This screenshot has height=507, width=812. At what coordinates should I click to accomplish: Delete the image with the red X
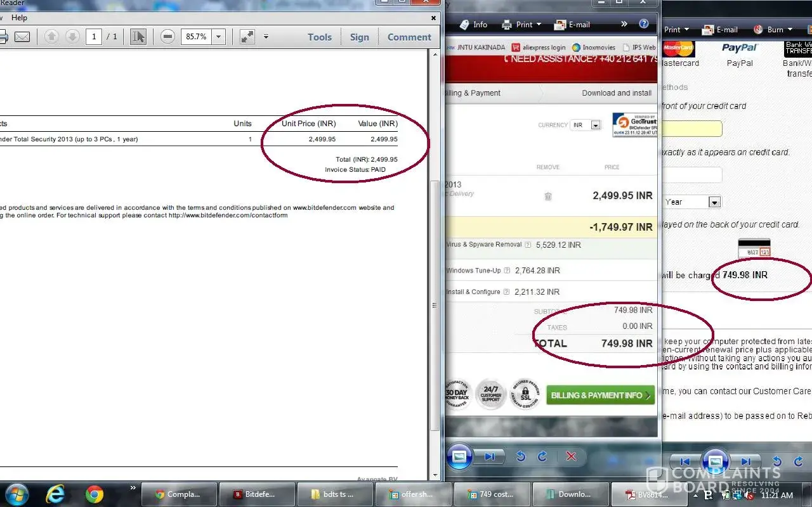(571, 456)
